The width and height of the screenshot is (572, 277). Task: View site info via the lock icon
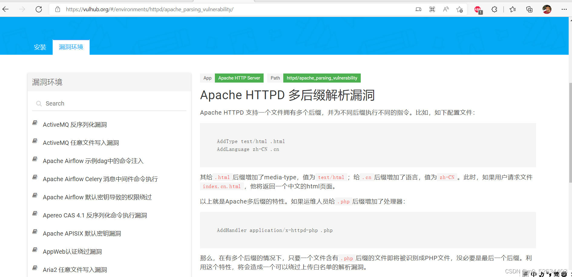(58, 9)
